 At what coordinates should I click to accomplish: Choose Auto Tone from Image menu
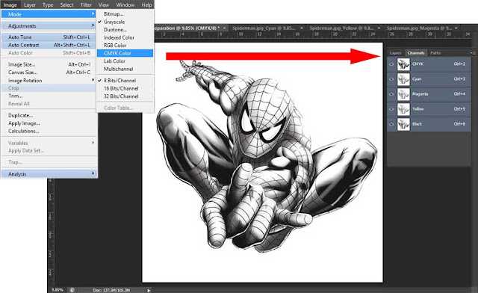click(49, 37)
